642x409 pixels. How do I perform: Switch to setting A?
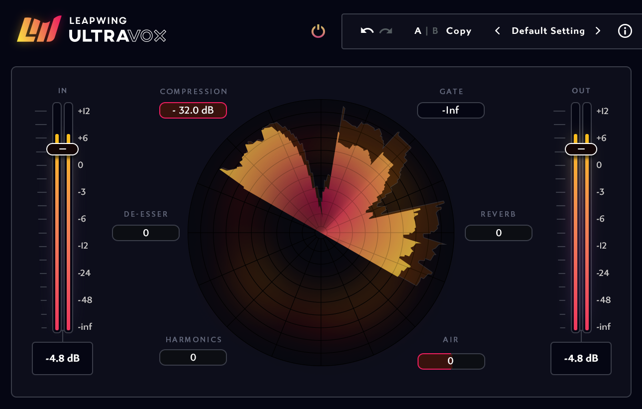point(418,31)
